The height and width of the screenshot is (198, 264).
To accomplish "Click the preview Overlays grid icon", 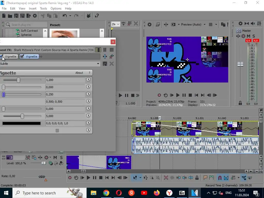I will pyautogui.click(x=211, y=24).
